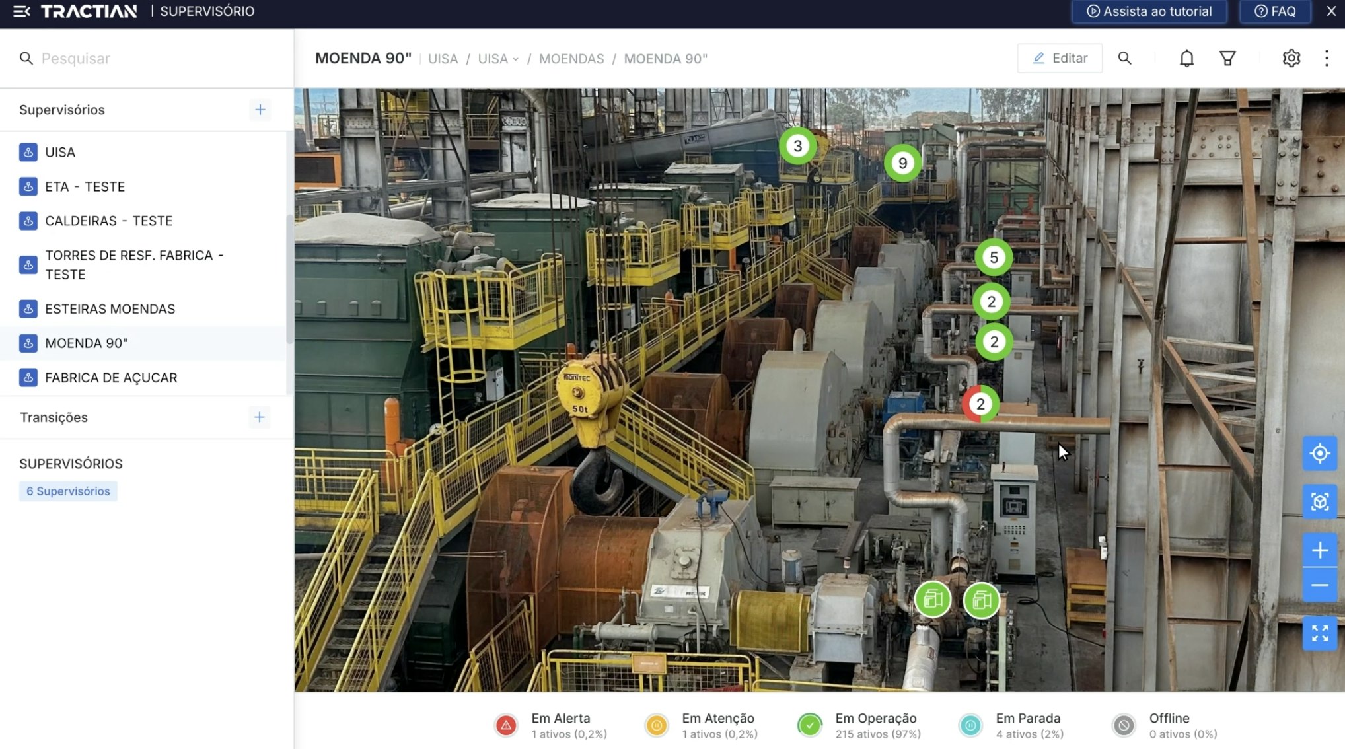Click the header search magnifier icon
1345x749 pixels.
click(1124, 59)
